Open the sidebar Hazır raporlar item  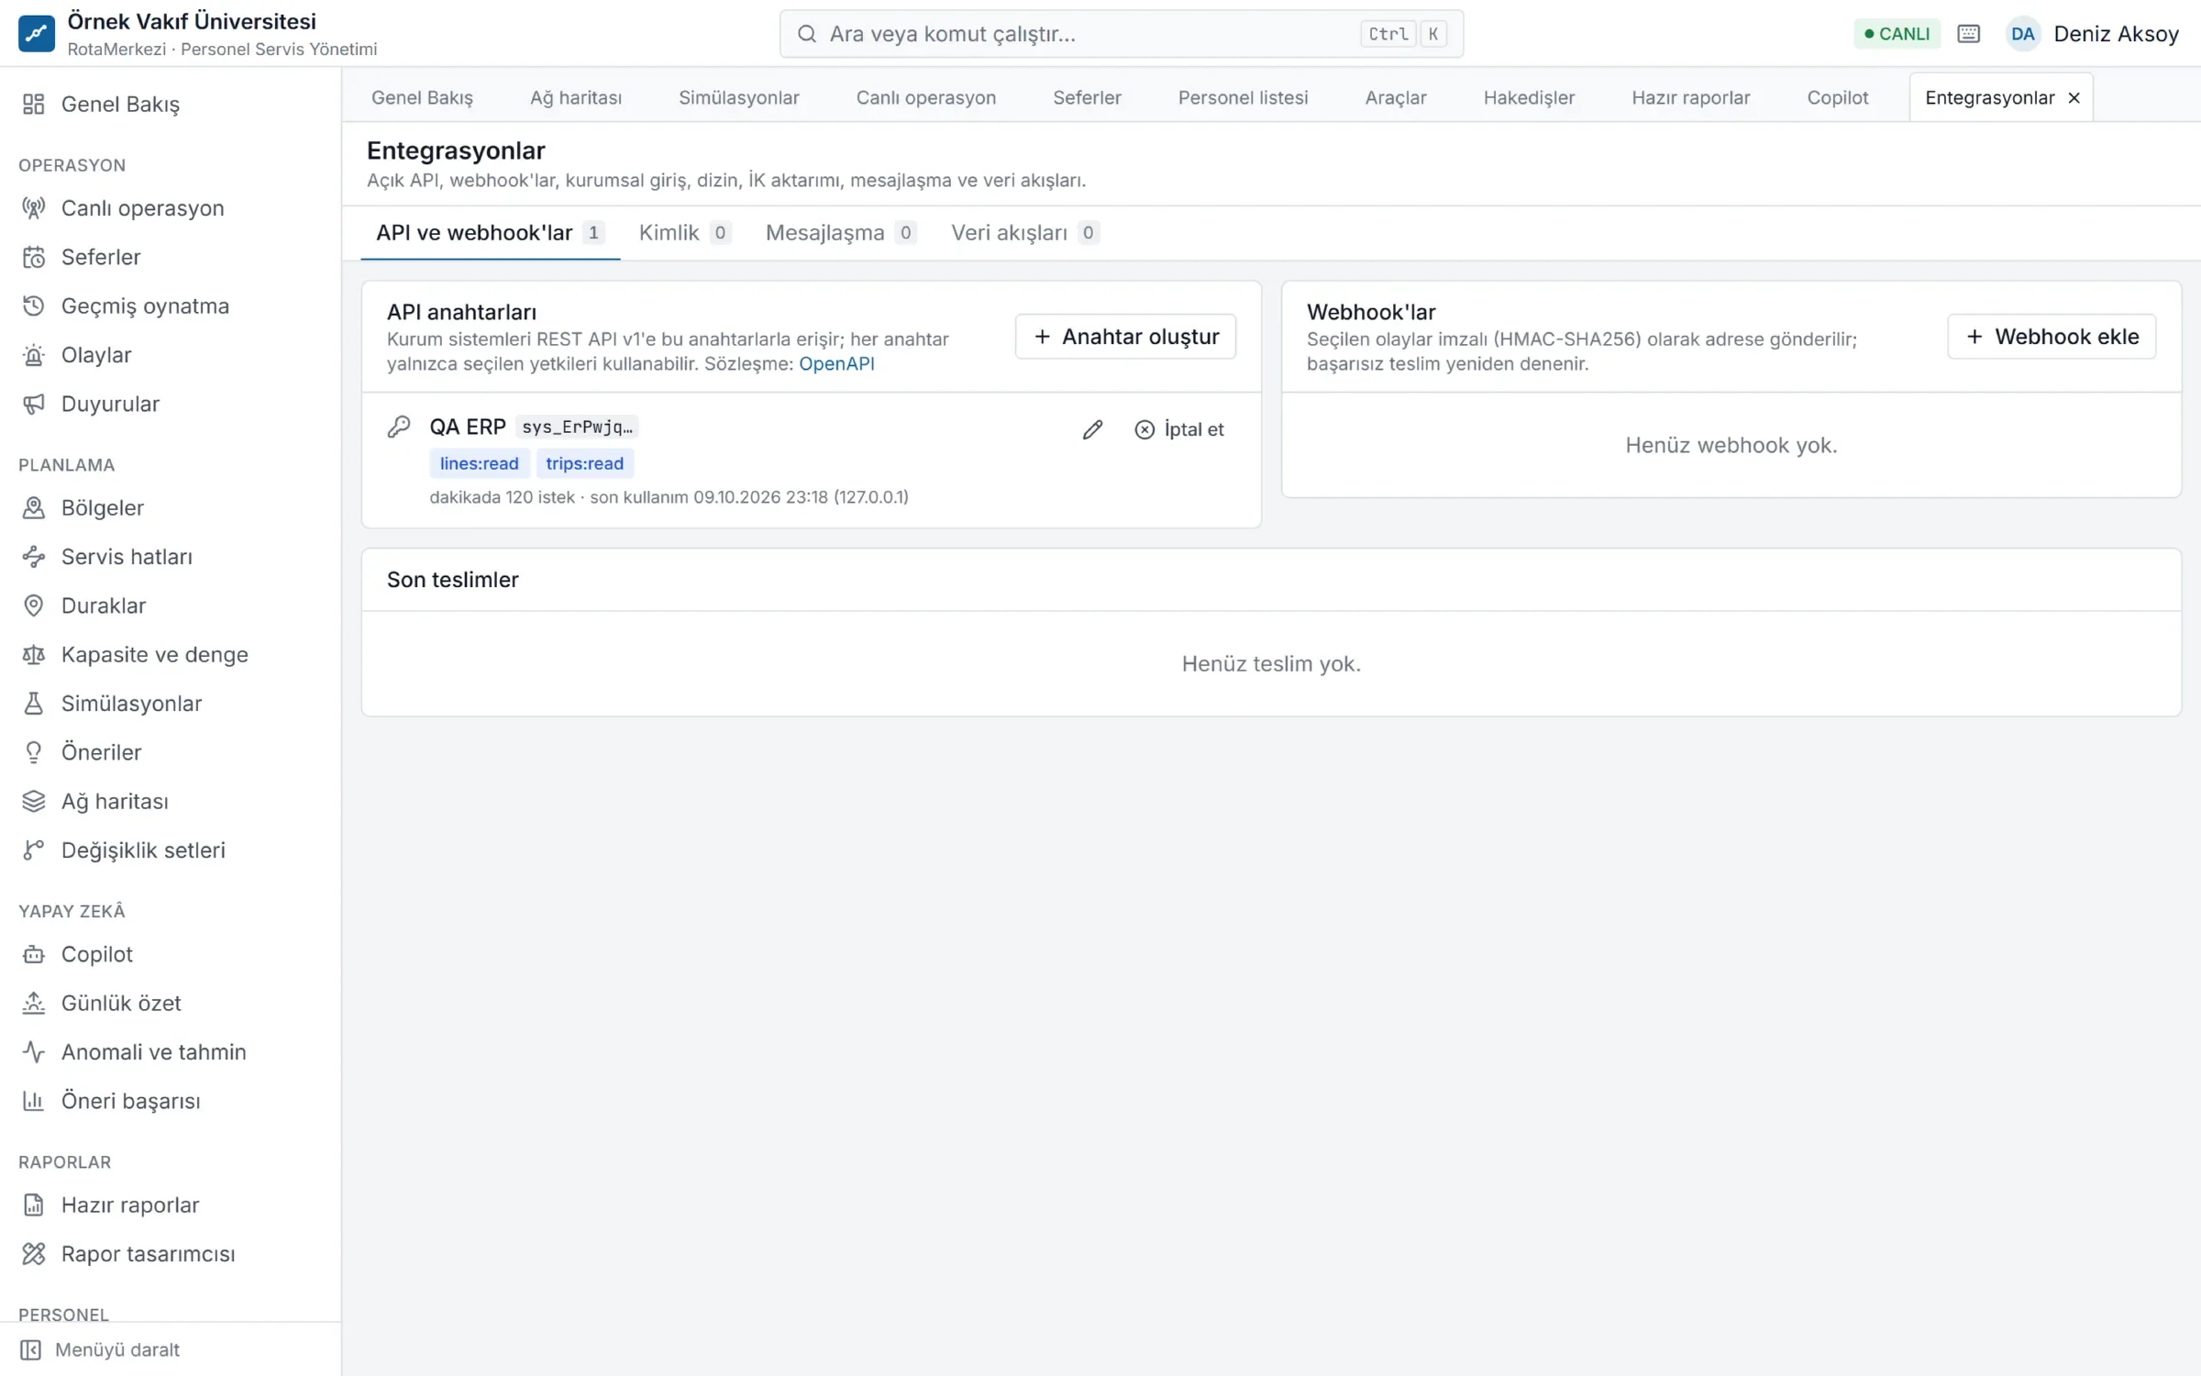pos(171,1204)
